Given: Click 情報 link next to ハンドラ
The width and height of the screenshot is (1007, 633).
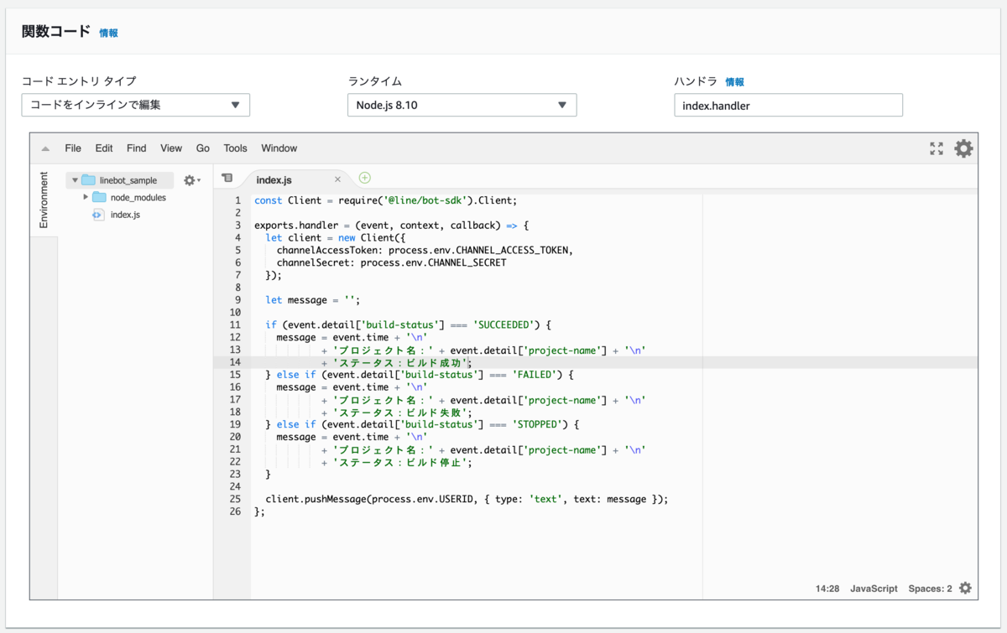Looking at the screenshot, I should point(734,82).
